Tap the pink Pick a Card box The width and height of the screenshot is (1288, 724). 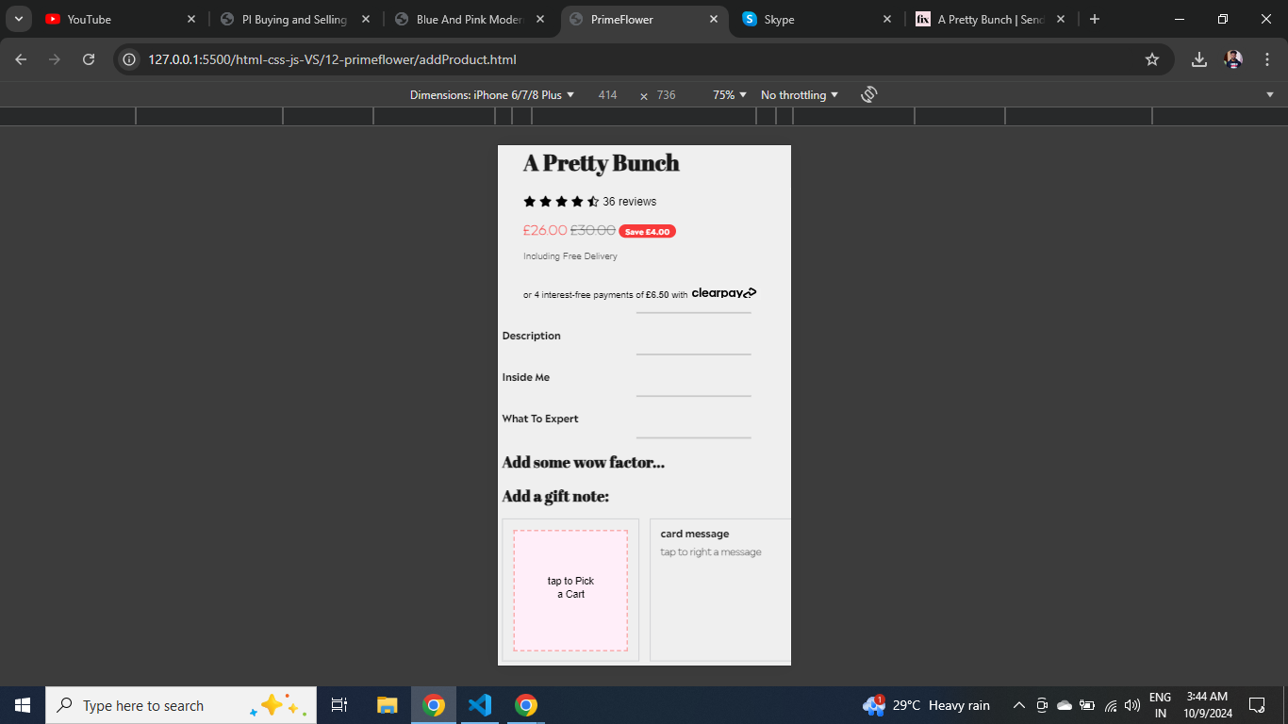point(570,590)
